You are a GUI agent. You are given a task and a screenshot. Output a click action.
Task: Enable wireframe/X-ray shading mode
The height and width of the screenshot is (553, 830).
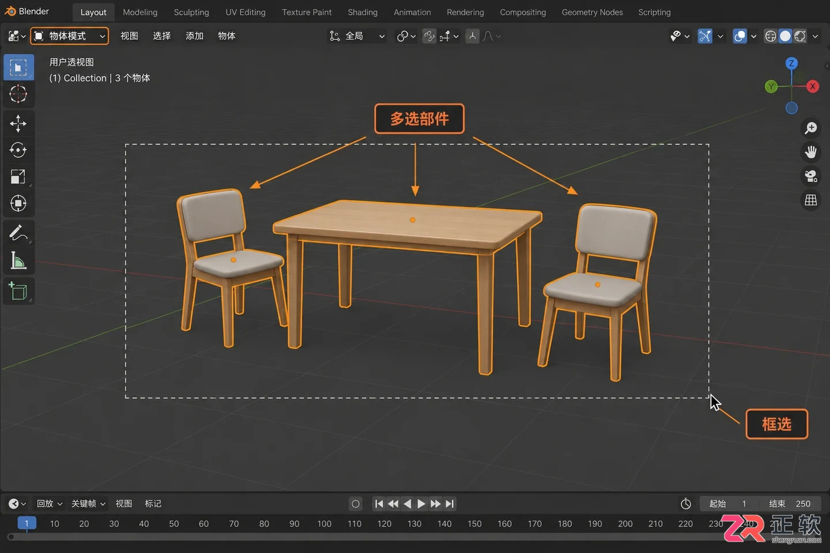[771, 36]
